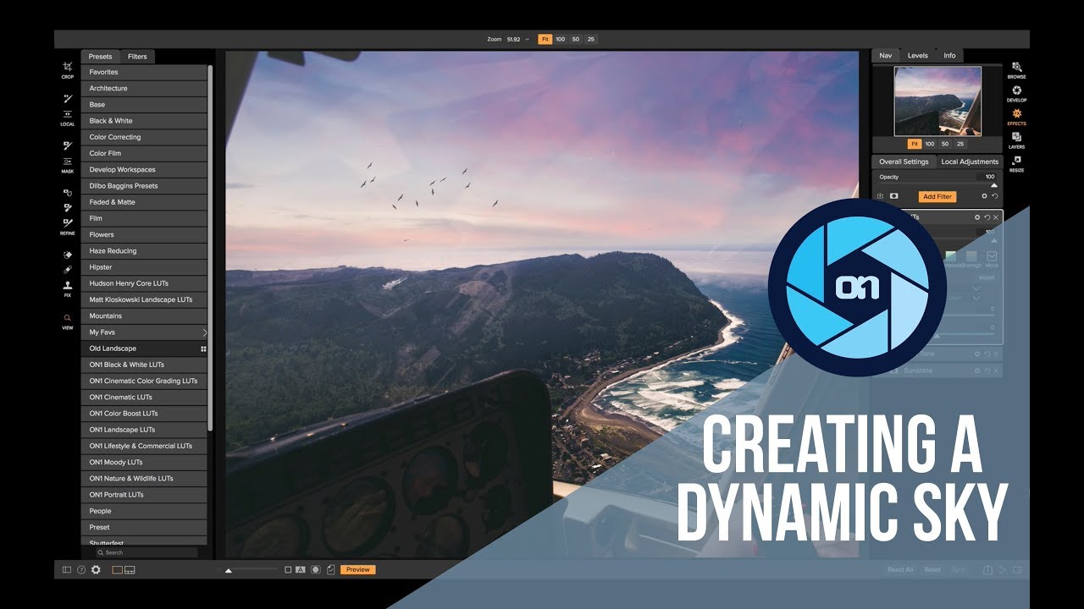This screenshot has height=609, width=1084.
Task: Switch to filmstrip view layout
Action: pyautogui.click(x=130, y=570)
